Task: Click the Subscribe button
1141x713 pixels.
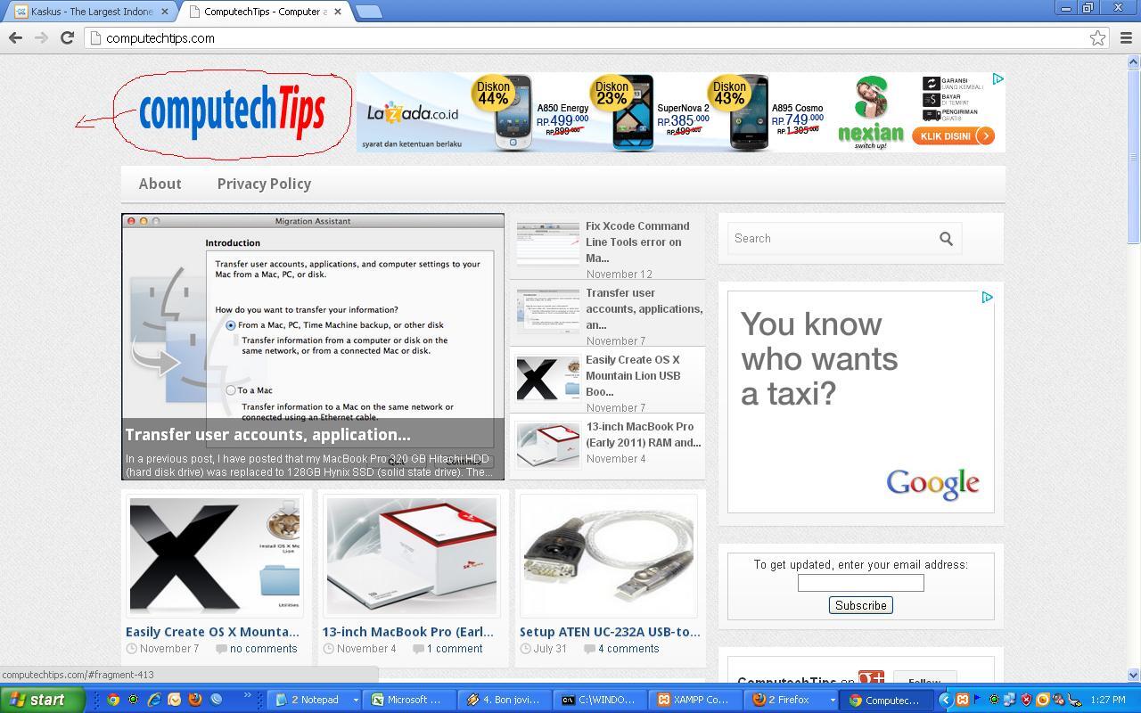Action: [x=860, y=605]
